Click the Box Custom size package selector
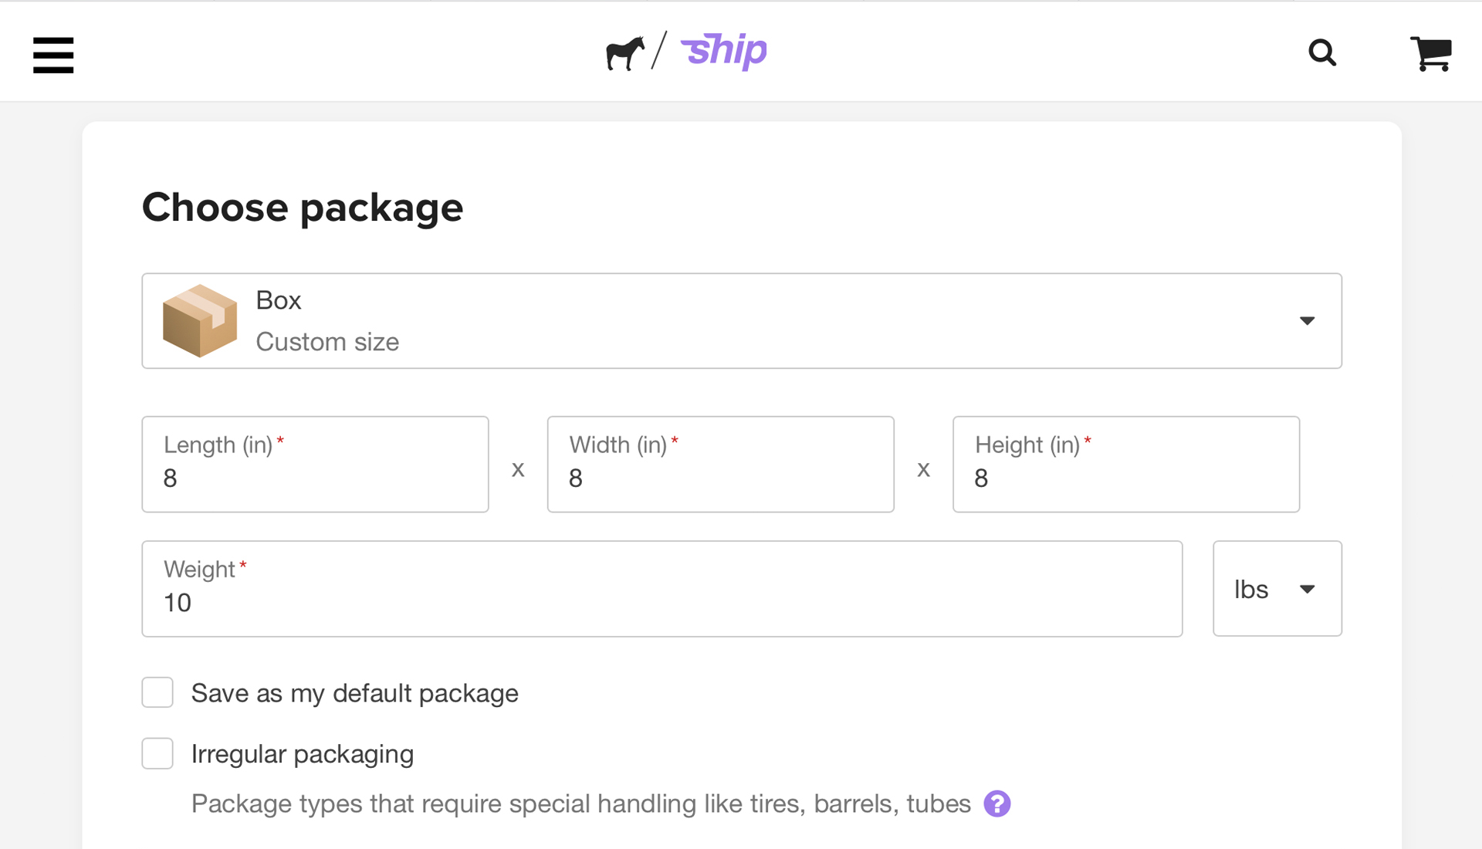The height and width of the screenshot is (849, 1482). tap(741, 320)
